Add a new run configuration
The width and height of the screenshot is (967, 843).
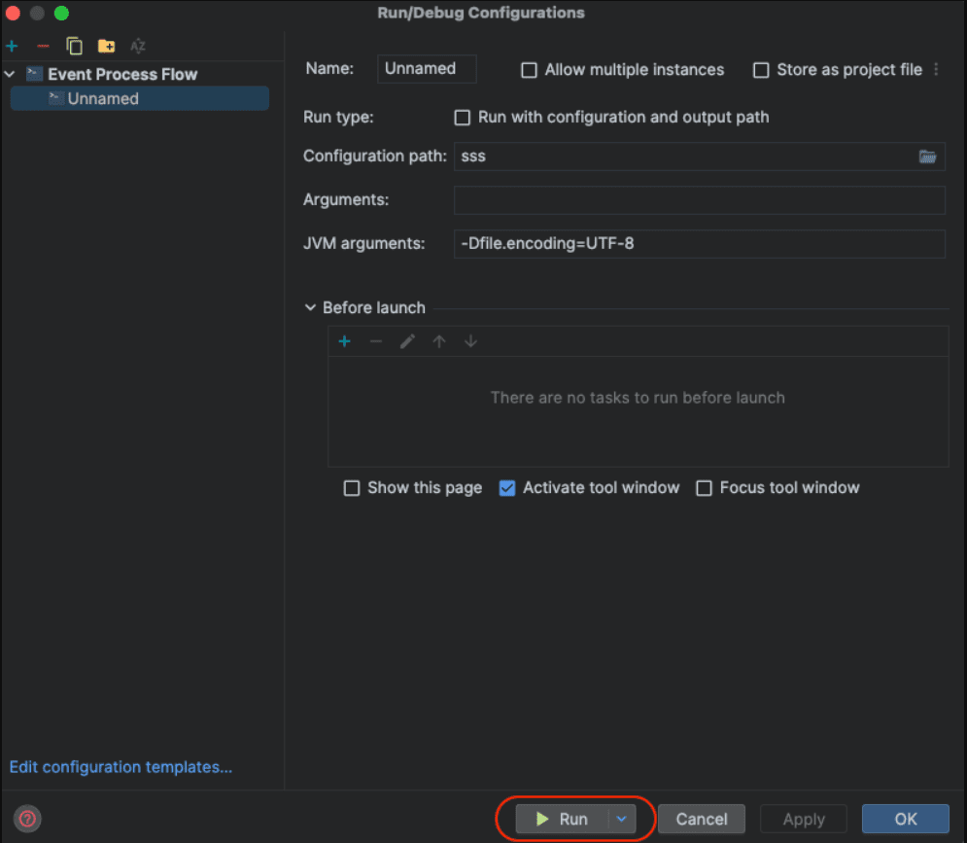click(x=12, y=46)
